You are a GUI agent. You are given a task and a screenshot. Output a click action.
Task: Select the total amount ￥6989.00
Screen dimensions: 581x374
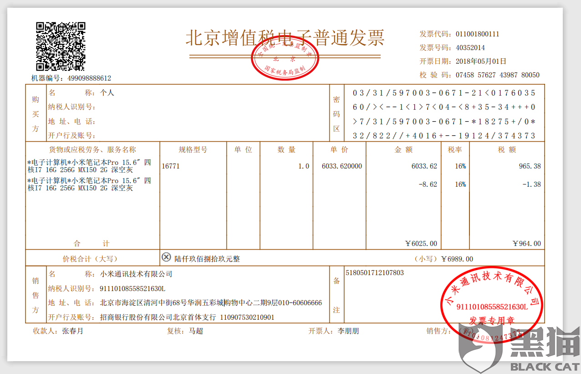(x=458, y=258)
